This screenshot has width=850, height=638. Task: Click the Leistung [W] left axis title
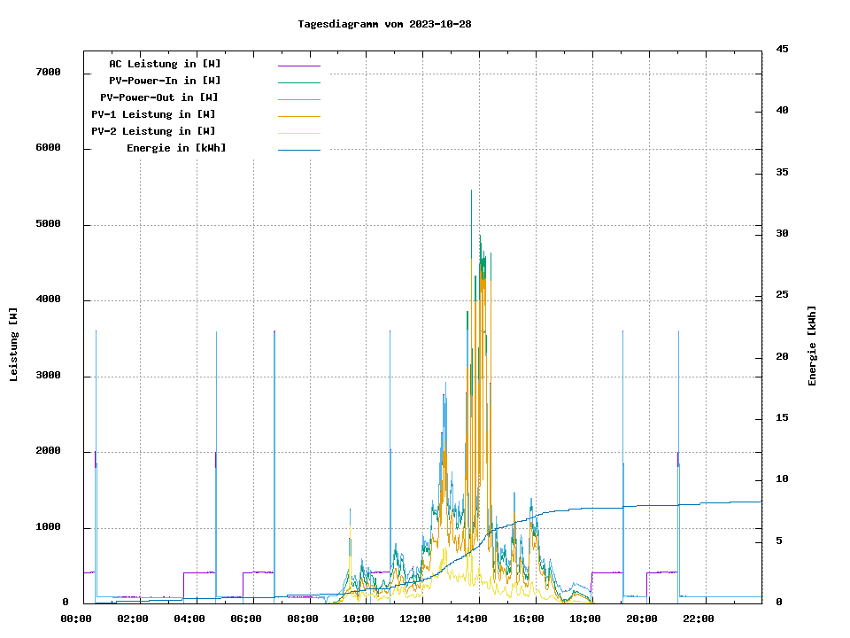pos(14,345)
